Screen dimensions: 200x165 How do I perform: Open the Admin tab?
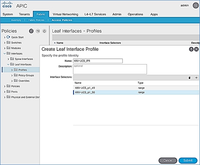[117, 14]
